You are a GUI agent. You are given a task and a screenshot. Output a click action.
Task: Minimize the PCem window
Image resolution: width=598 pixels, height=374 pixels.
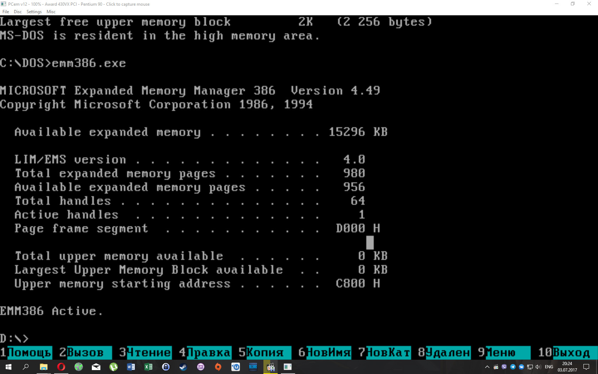click(556, 4)
